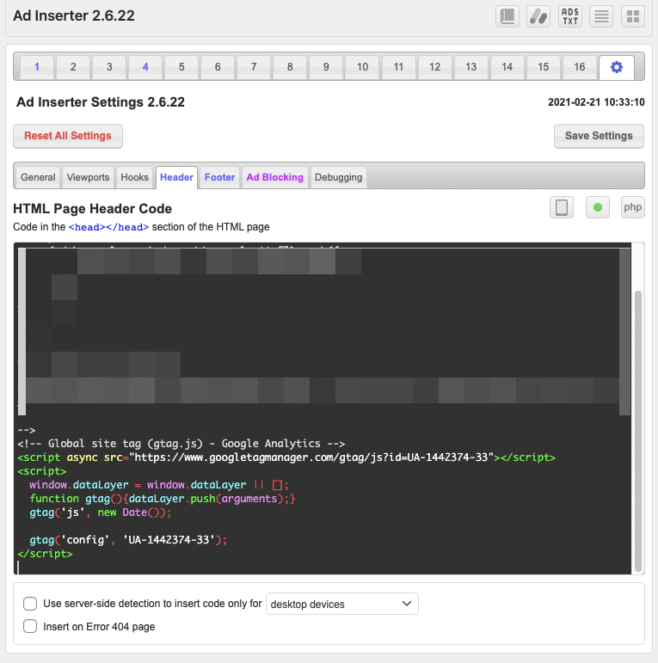Select block tab 4

coord(145,67)
